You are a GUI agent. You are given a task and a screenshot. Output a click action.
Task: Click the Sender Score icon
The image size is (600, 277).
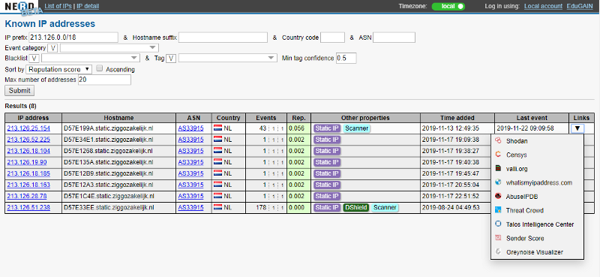(x=498, y=238)
